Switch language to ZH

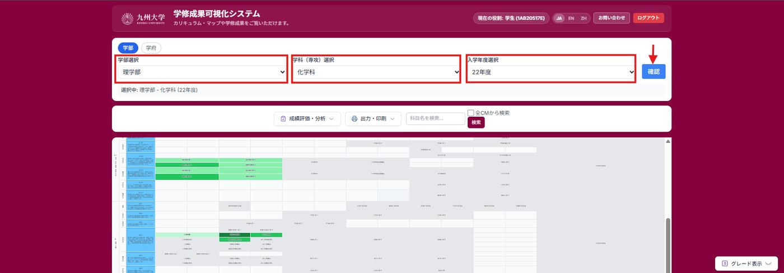coord(584,18)
